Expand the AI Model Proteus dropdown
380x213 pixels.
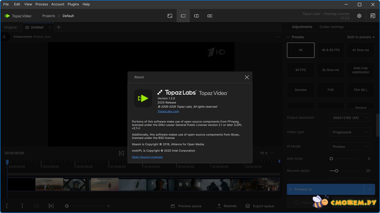[x=350, y=146]
